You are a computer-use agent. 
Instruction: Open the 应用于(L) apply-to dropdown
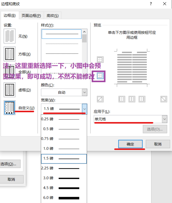165,119
